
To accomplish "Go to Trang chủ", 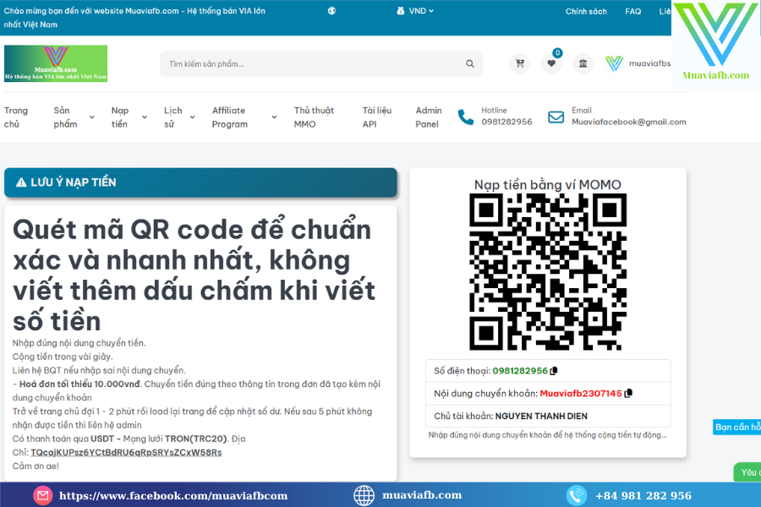I will (x=16, y=117).
